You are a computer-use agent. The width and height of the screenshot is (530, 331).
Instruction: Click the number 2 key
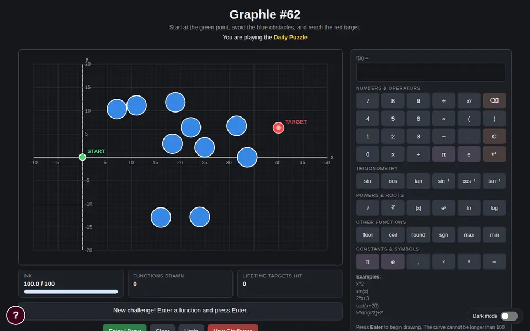(x=393, y=136)
